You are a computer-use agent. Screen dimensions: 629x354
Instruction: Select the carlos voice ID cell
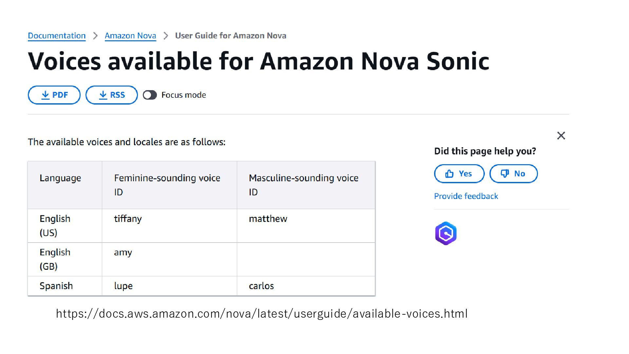306,286
